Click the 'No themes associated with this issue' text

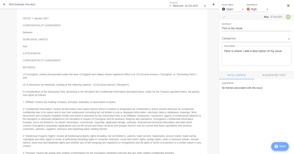(x=242, y=88)
